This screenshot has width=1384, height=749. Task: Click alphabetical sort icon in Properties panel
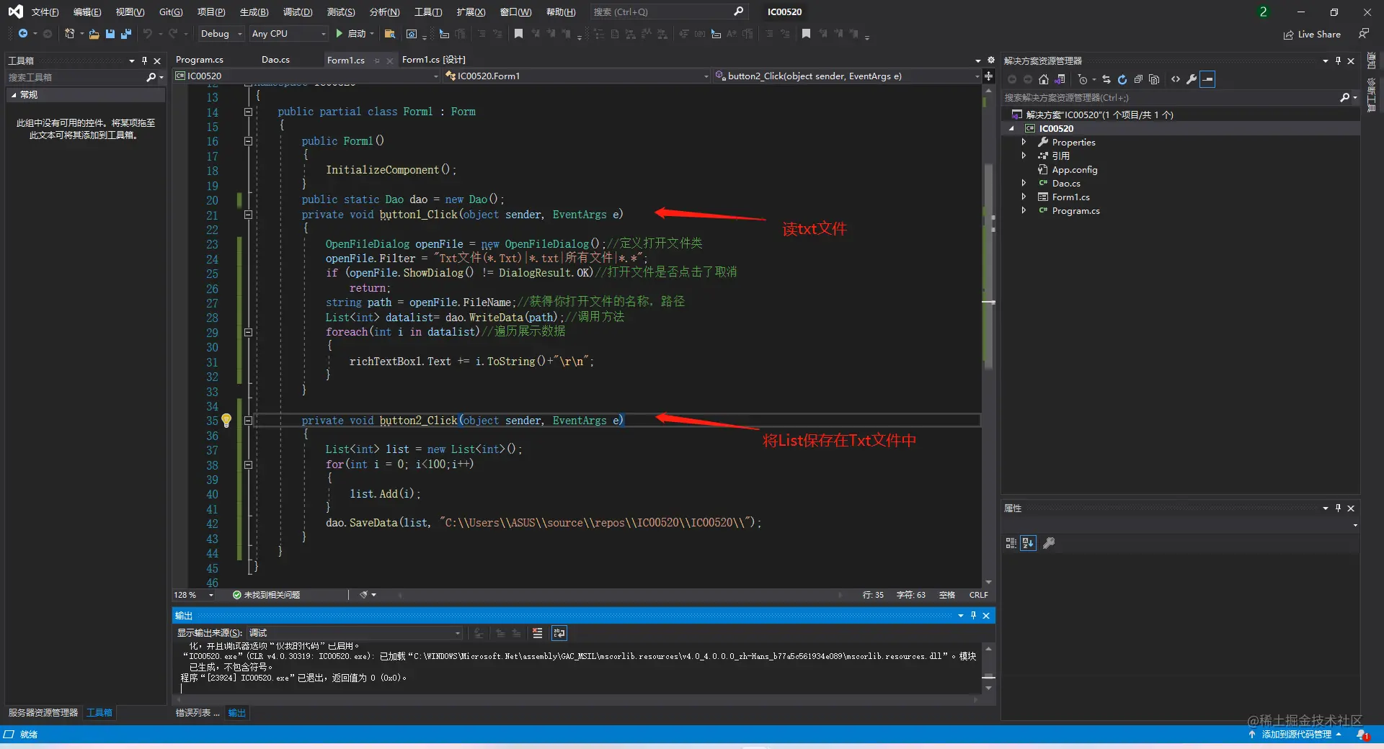(1029, 543)
